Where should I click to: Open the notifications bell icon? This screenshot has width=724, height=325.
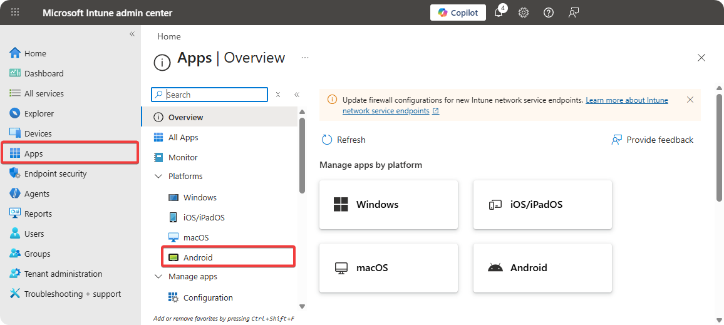(499, 13)
